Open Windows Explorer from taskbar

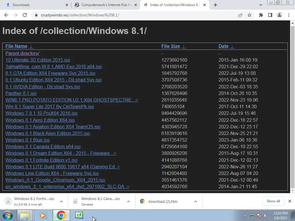click(x=25, y=215)
